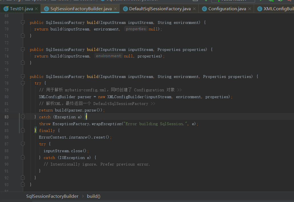Click the IOException type on line 89
This screenshot has height=202, width=294.
coord(72,158)
